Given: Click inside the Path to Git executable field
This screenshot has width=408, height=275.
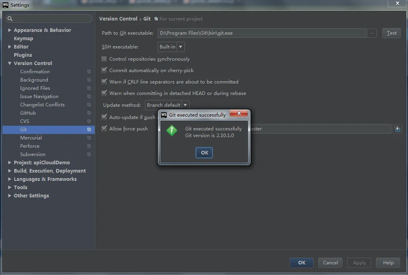Looking at the screenshot, I should (x=261, y=33).
